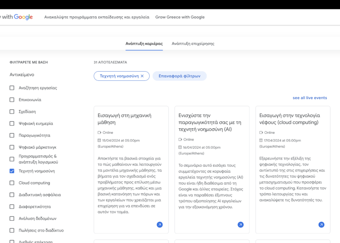The image size is (340, 243).
Task: Check the Αναζήτηση εργασίας checkbox
Action: (12, 88)
